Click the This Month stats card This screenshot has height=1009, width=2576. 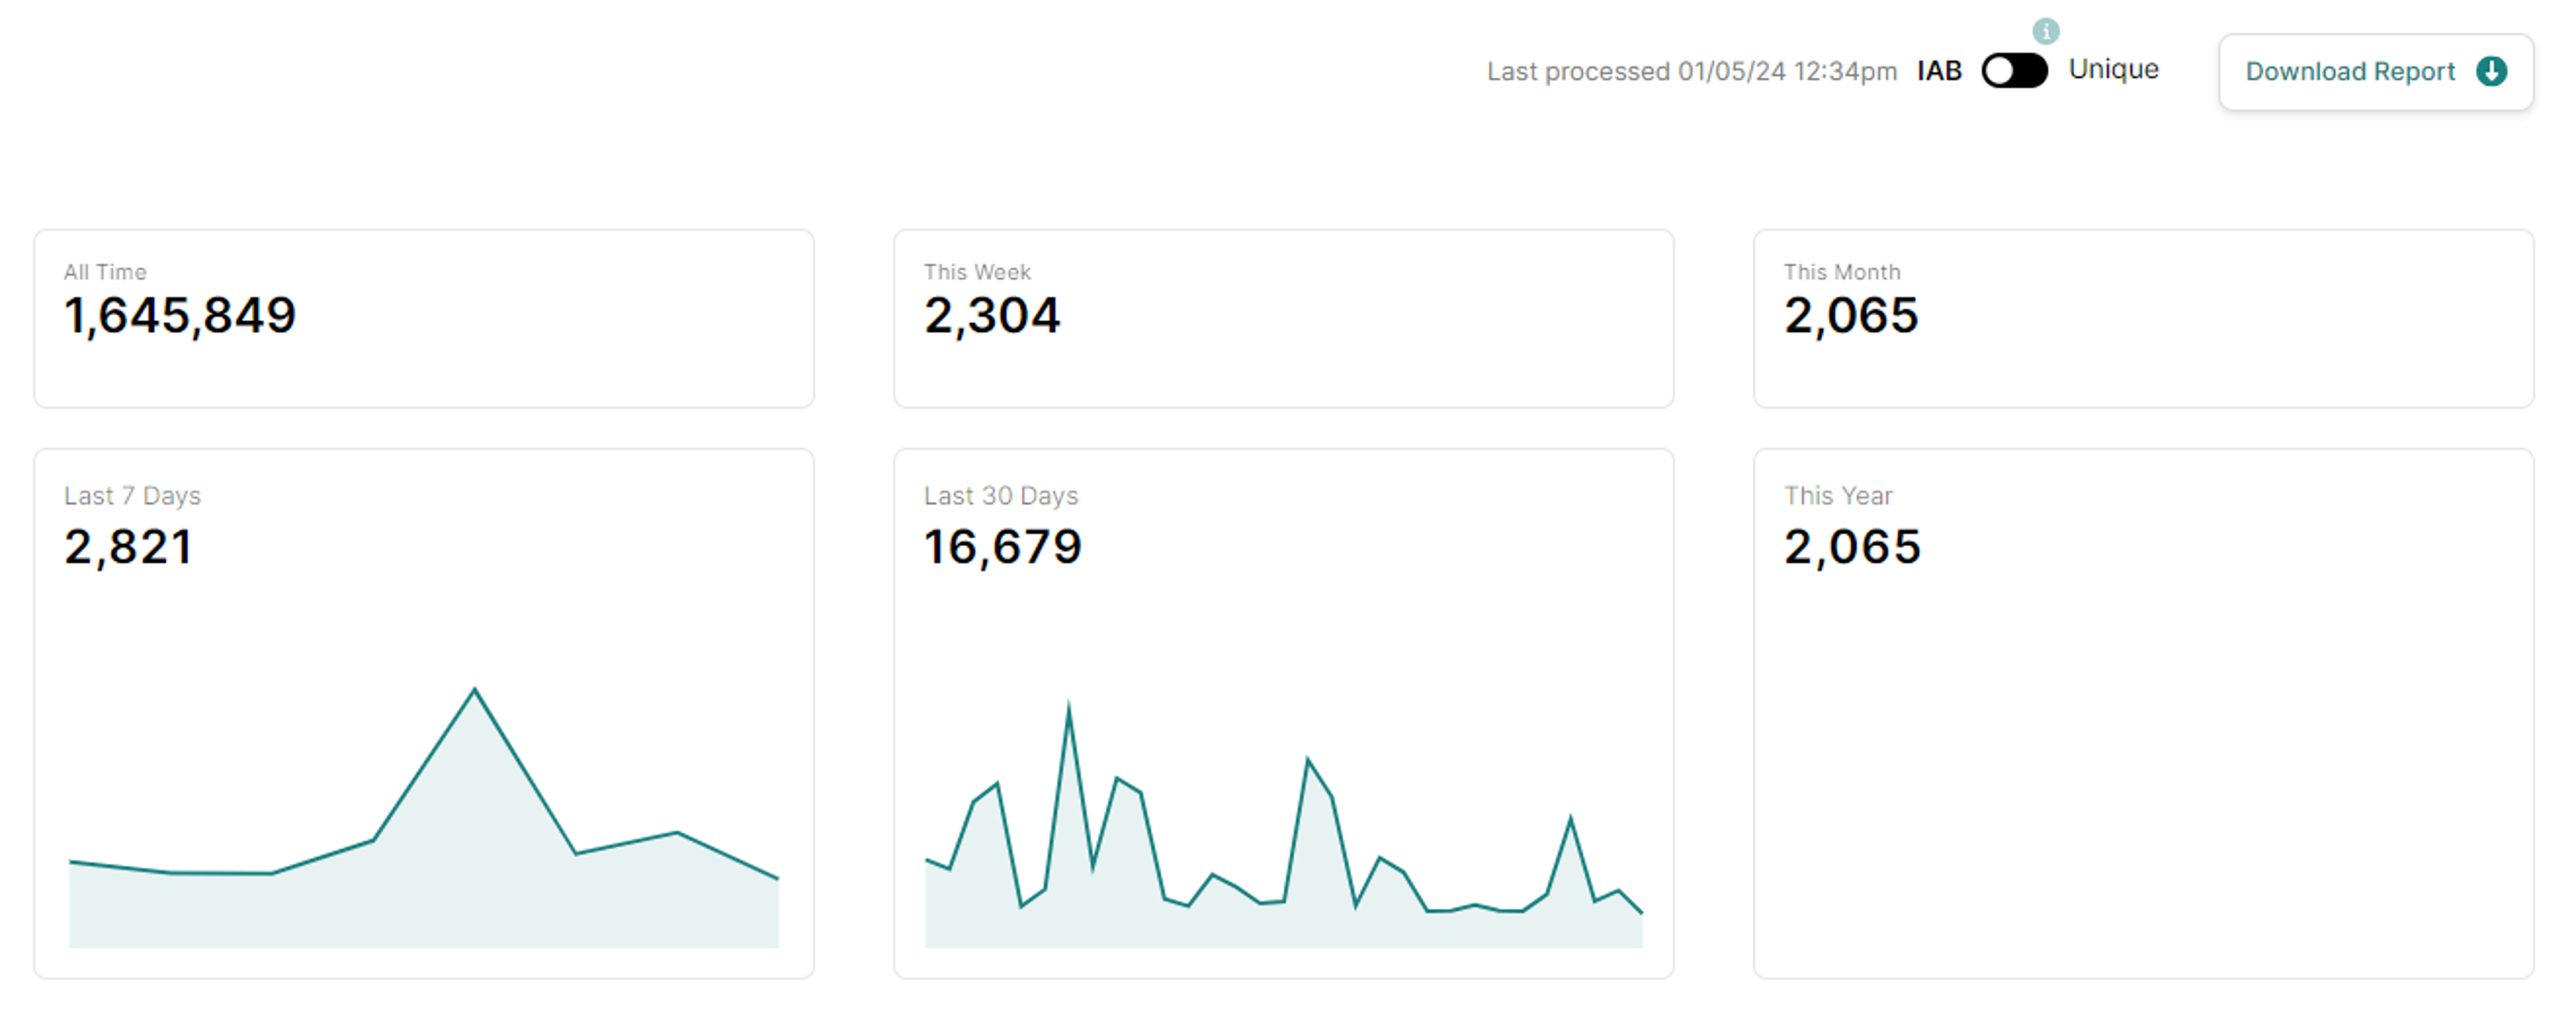tap(2143, 318)
